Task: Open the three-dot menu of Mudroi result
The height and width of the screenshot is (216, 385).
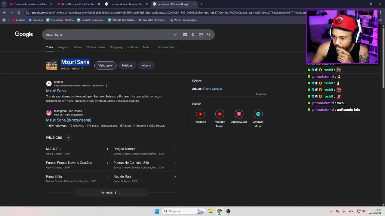Action: [x=106, y=85]
